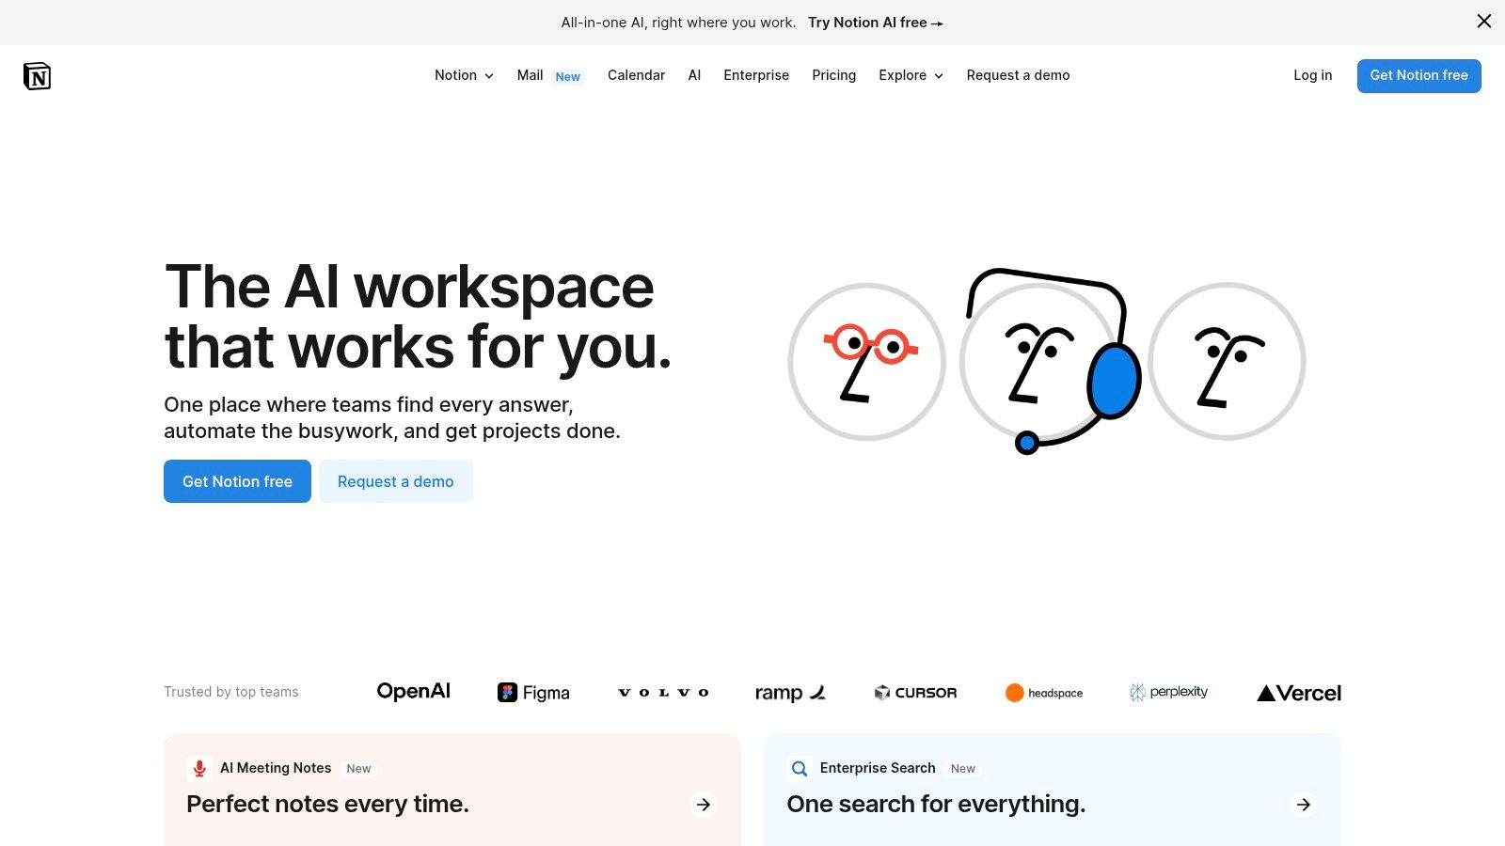
Task: Click the face with red glasses illustration
Action: [x=866, y=362]
